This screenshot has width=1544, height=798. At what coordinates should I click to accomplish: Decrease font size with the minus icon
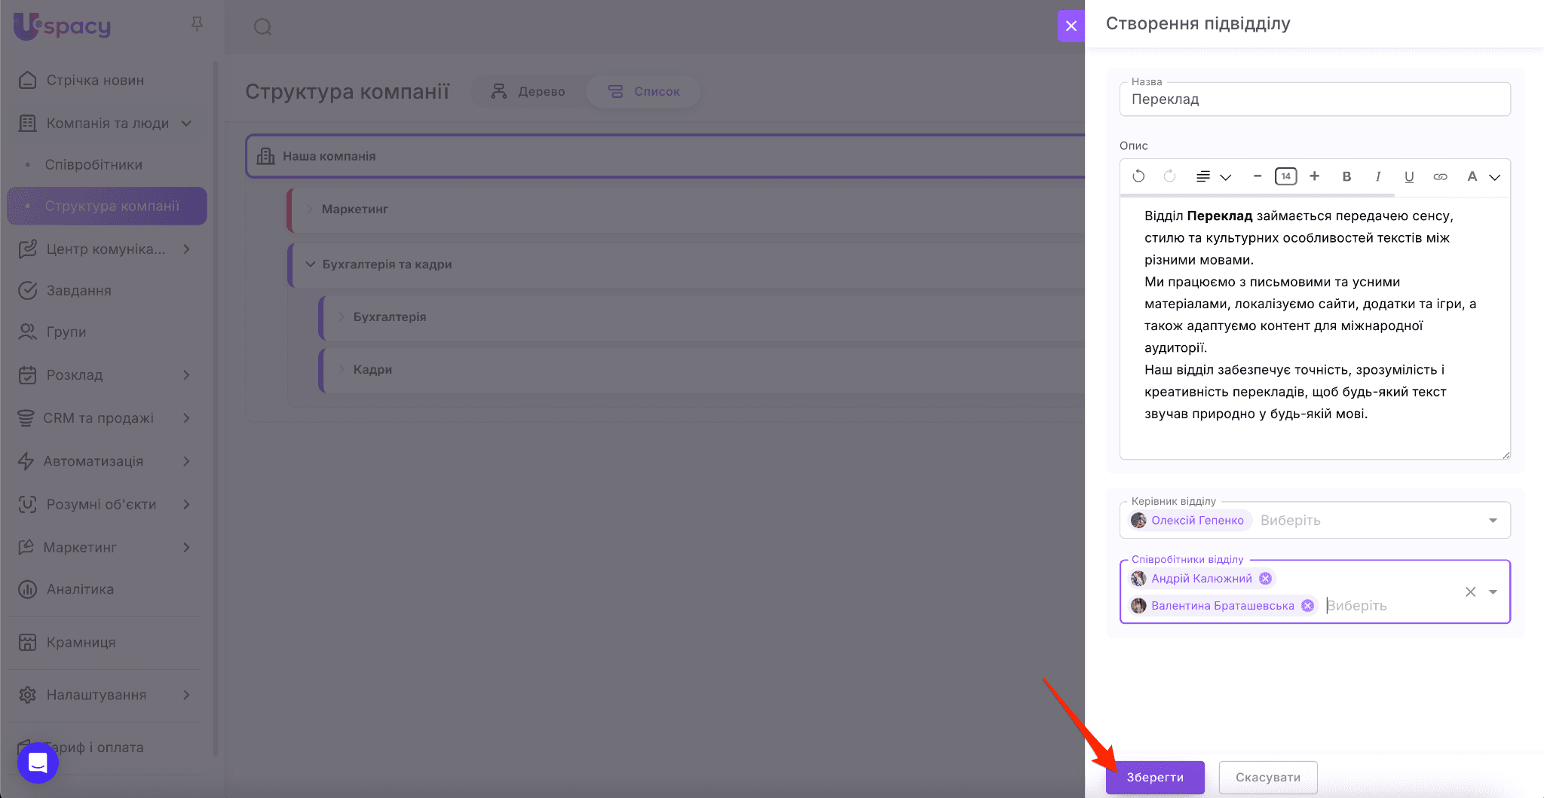point(1257,176)
